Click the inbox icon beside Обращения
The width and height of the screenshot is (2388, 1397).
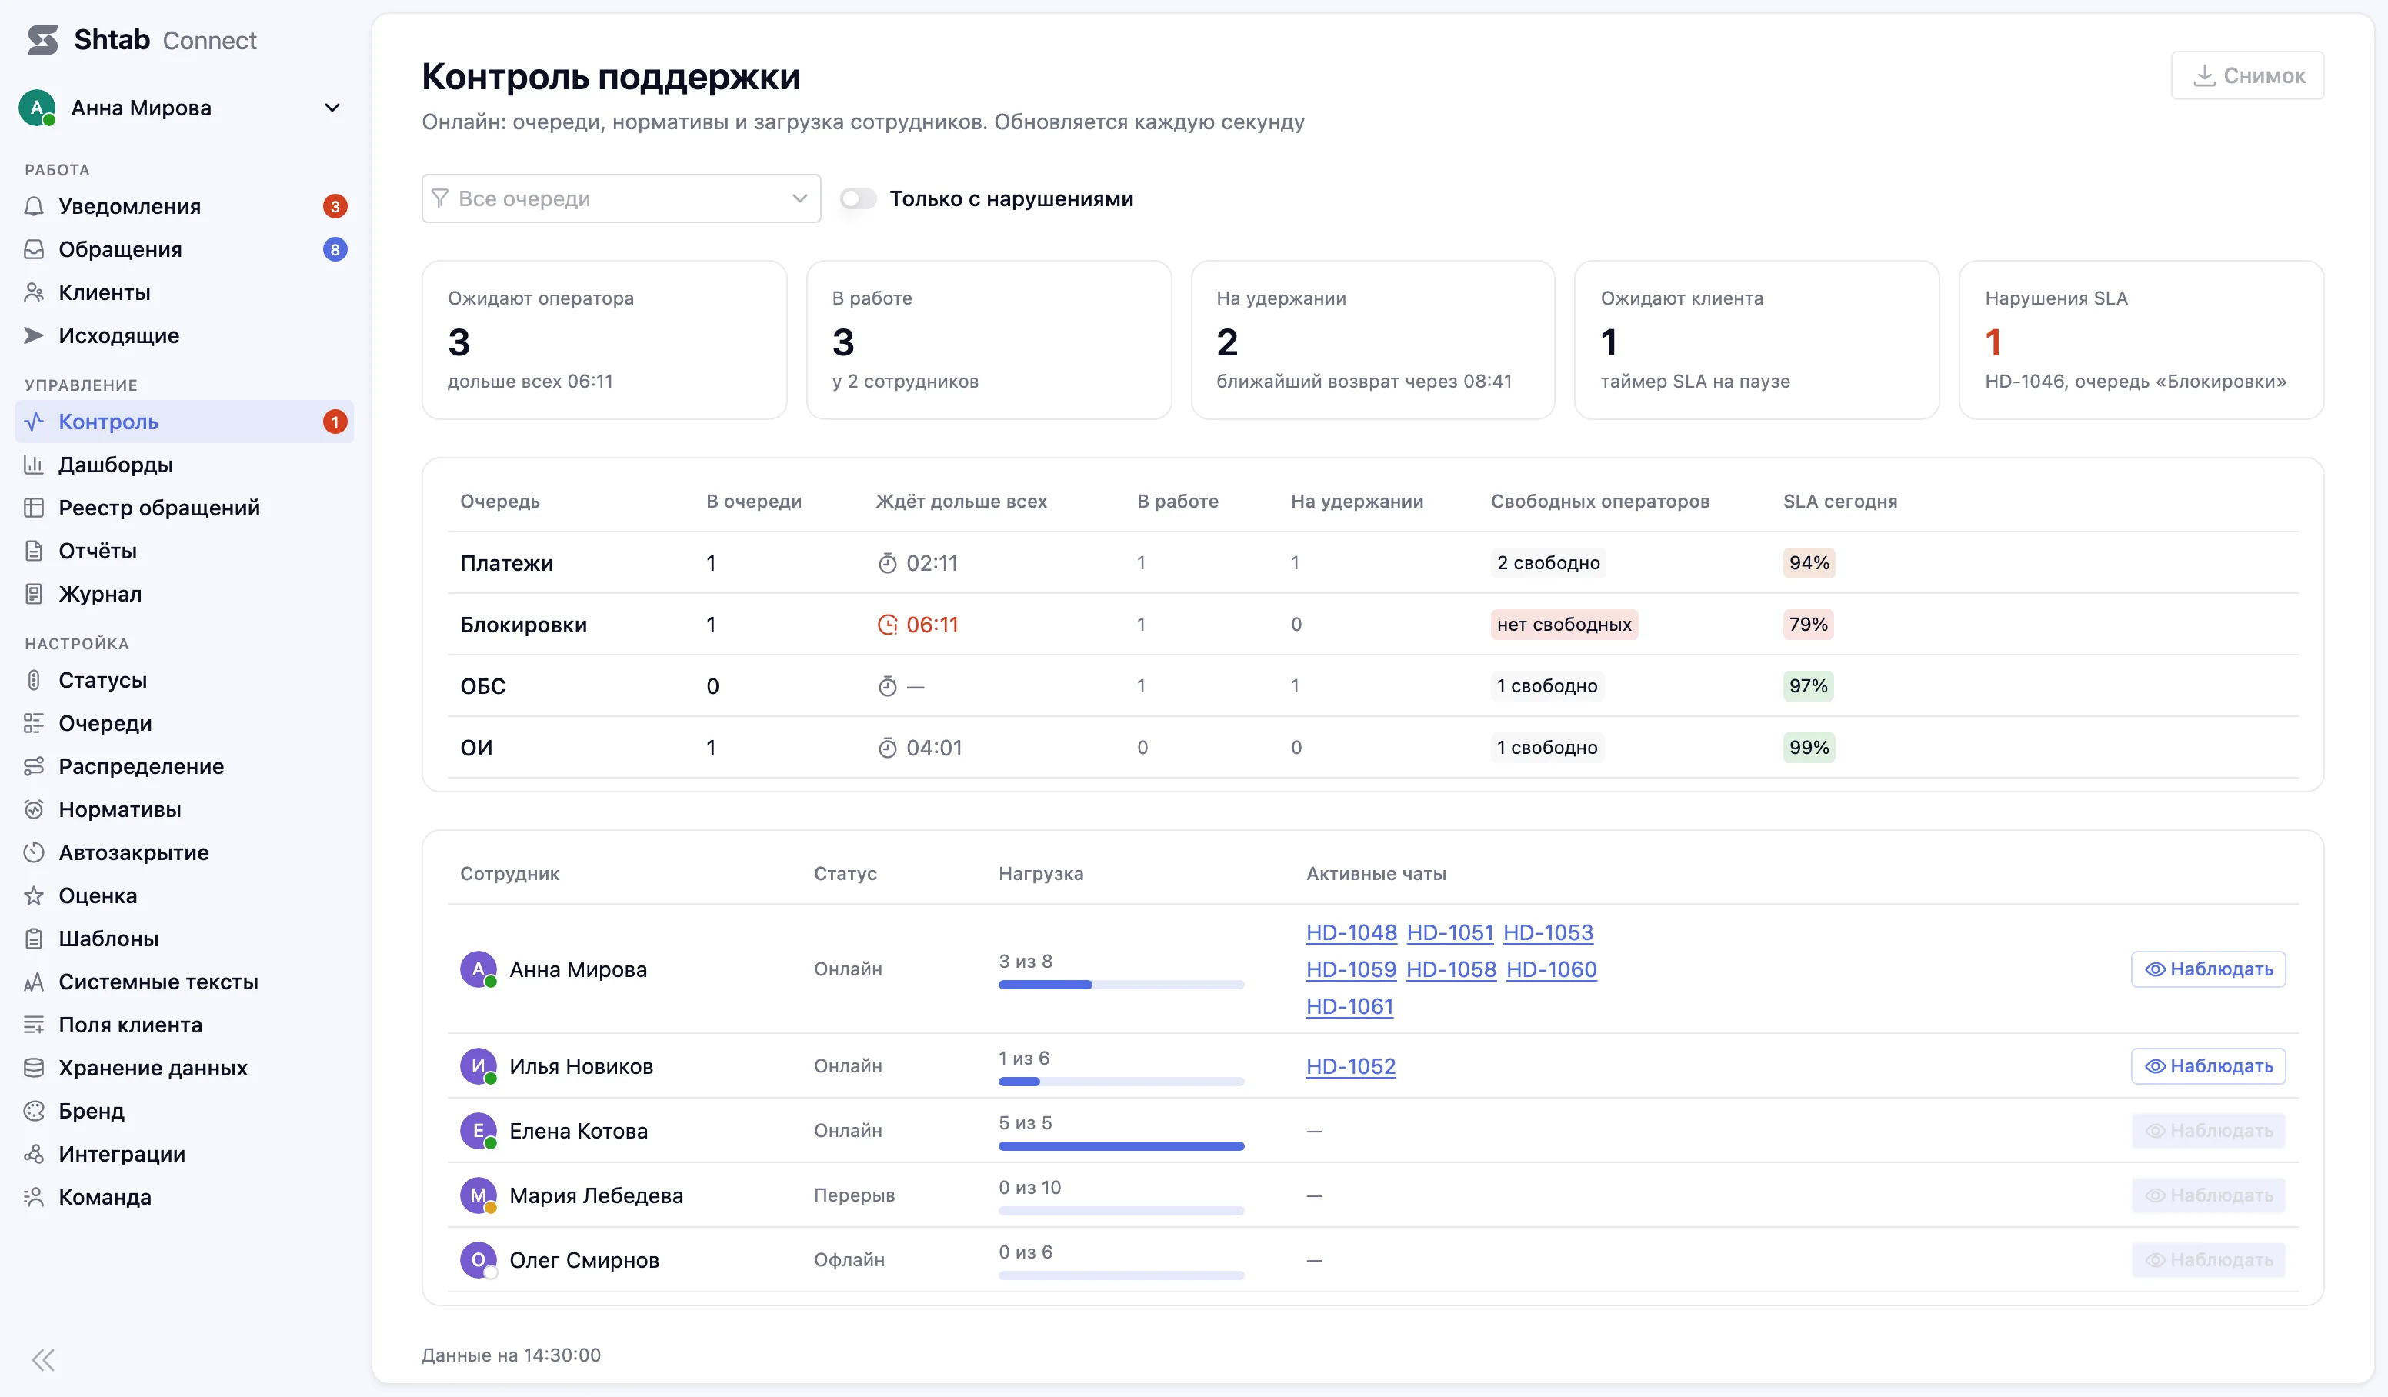[x=34, y=249]
